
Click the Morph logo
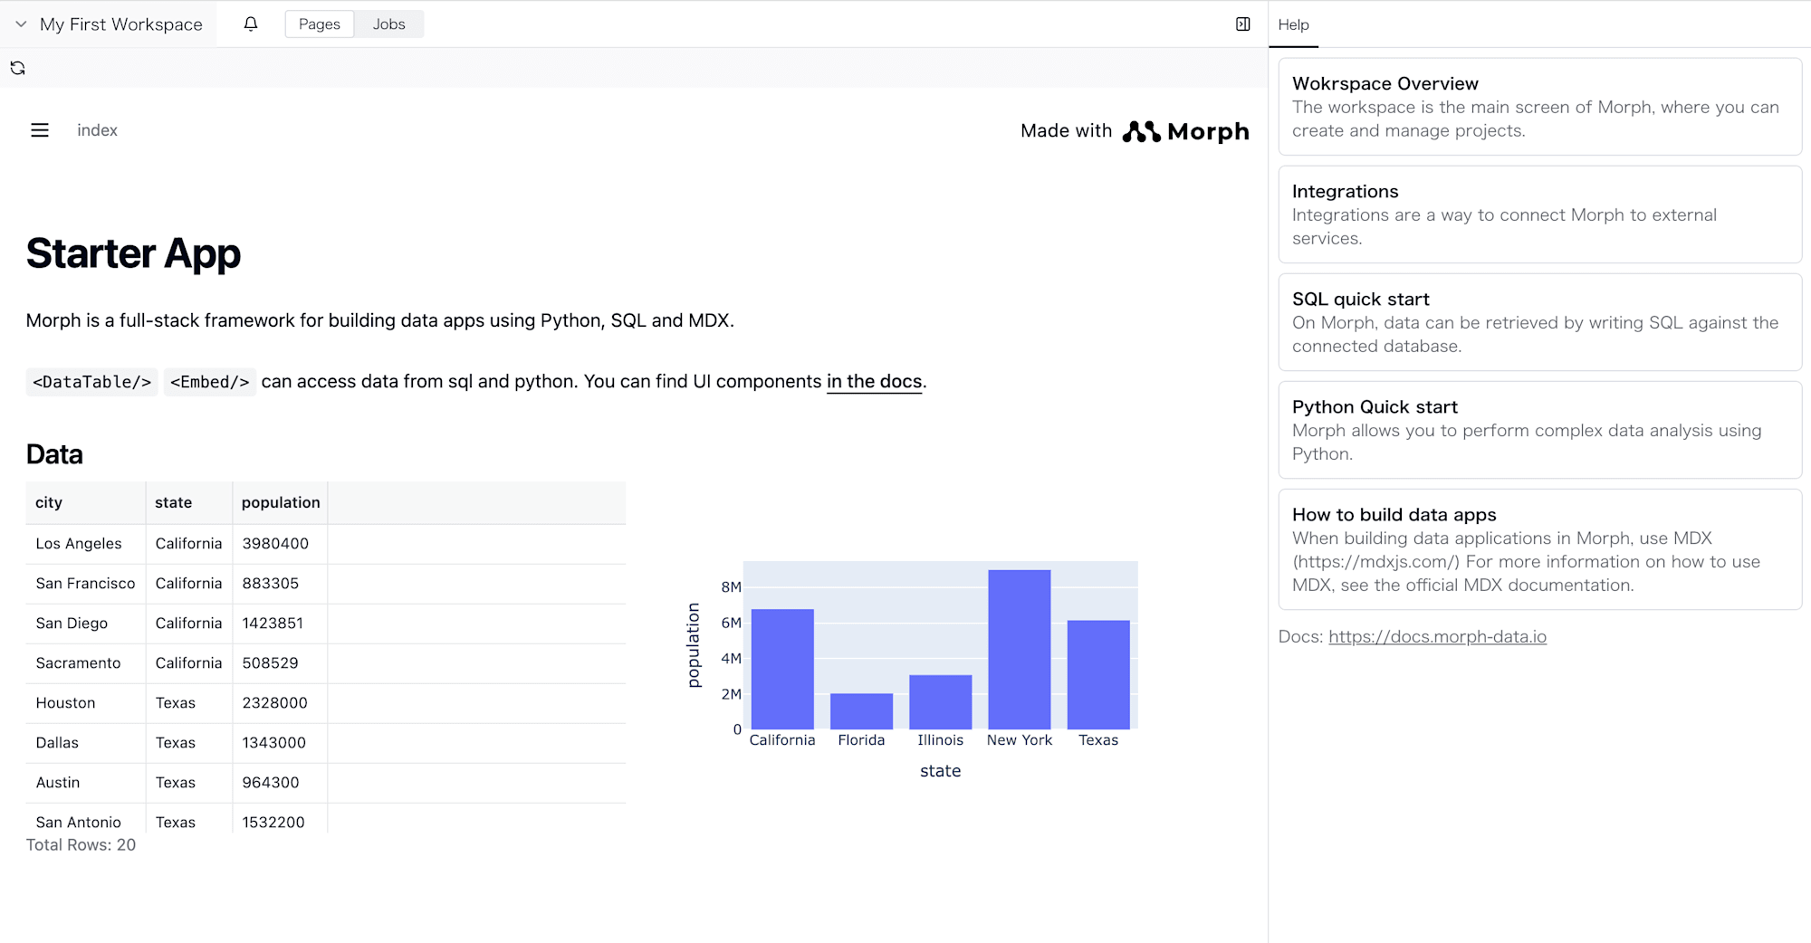coord(1185,131)
